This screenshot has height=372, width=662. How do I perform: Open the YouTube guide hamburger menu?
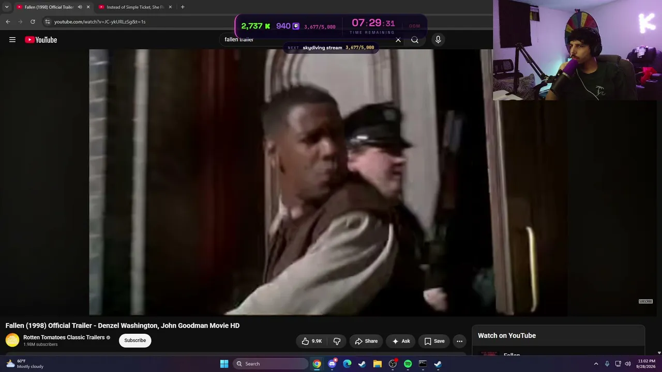(12, 40)
